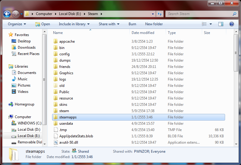This screenshot has height=165, width=241.
Task: Click the New folder button
Action: pos(154,24)
